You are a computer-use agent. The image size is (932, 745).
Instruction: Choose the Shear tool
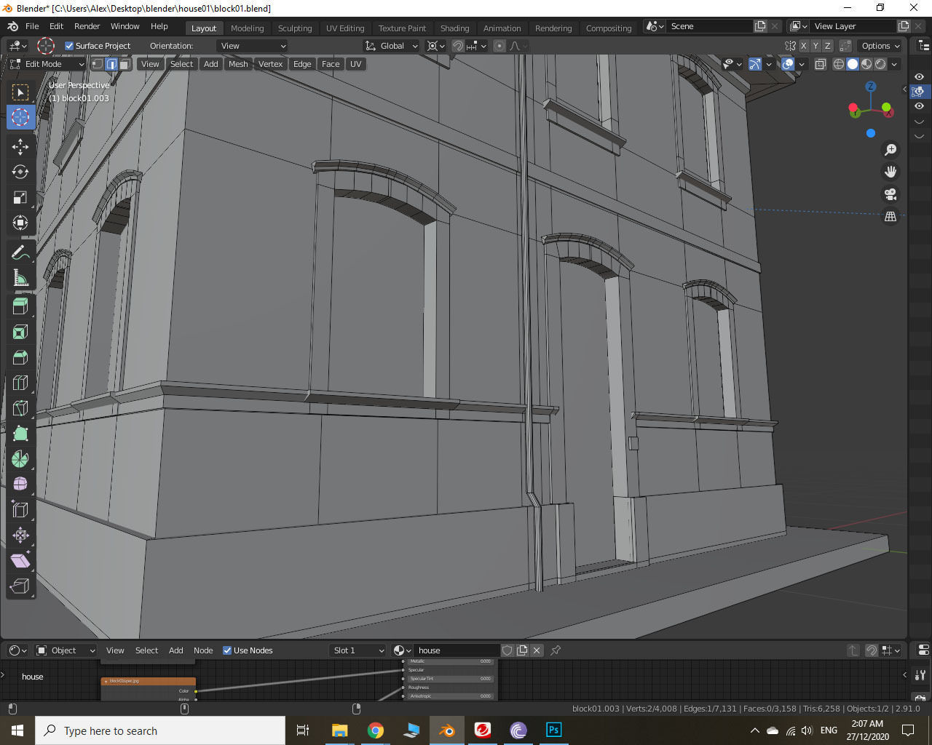pos(20,561)
